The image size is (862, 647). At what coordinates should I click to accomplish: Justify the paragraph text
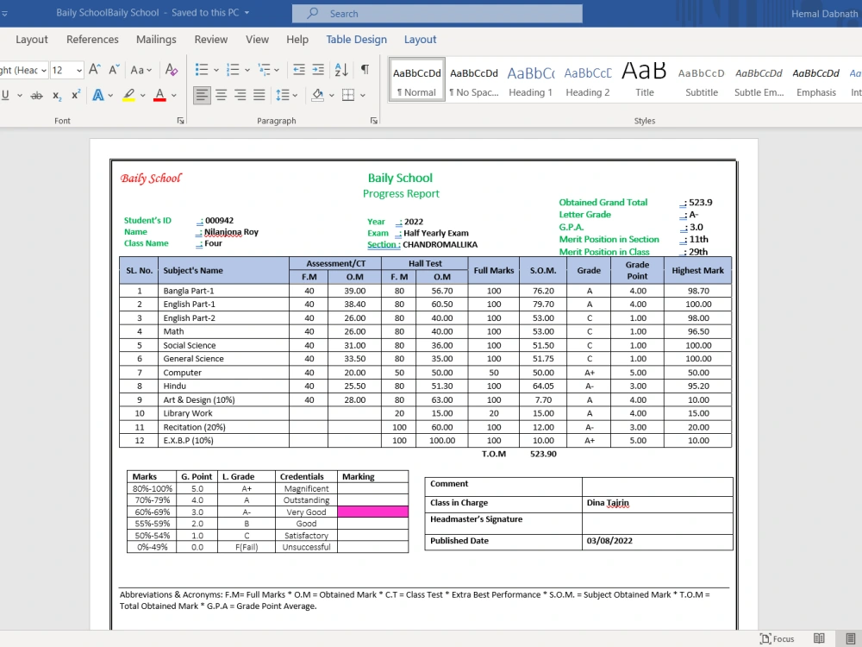pos(259,95)
